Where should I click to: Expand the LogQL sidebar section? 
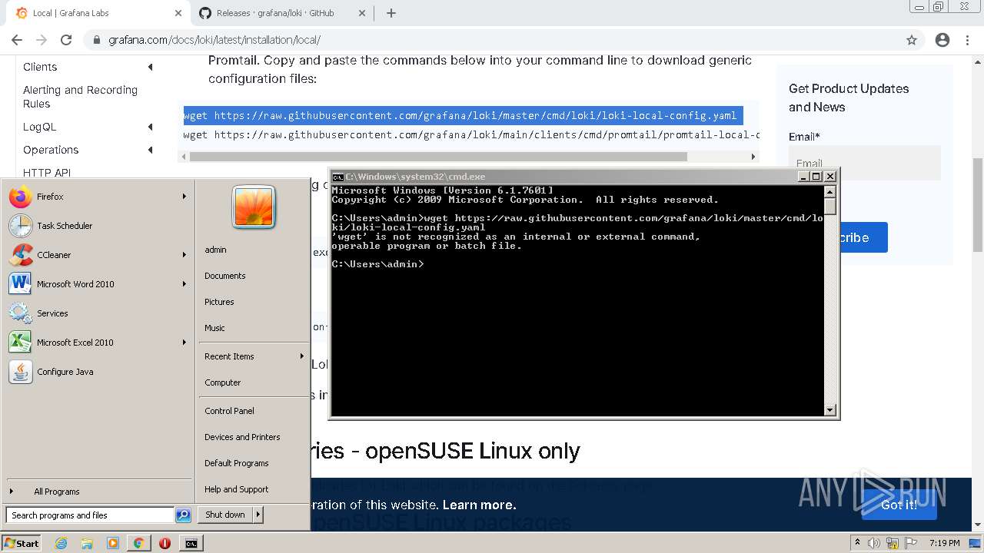click(x=151, y=127)
